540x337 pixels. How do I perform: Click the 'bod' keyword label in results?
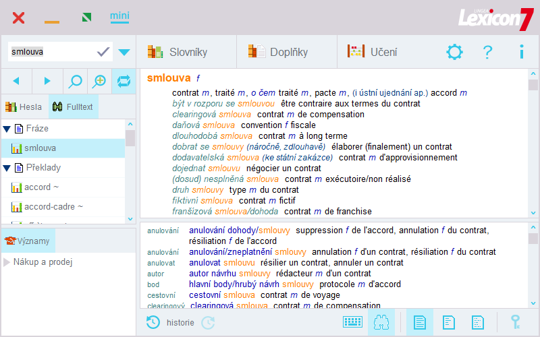tap(153, 284)
